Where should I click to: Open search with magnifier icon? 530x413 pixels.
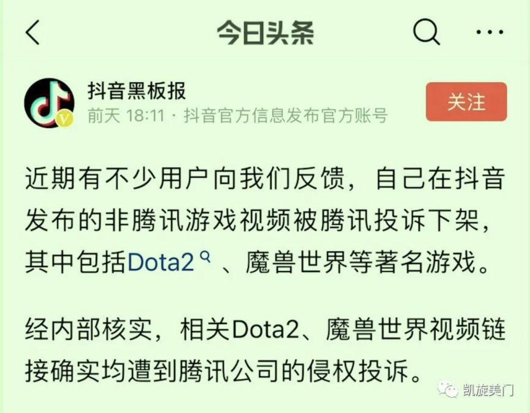[426, 32]
